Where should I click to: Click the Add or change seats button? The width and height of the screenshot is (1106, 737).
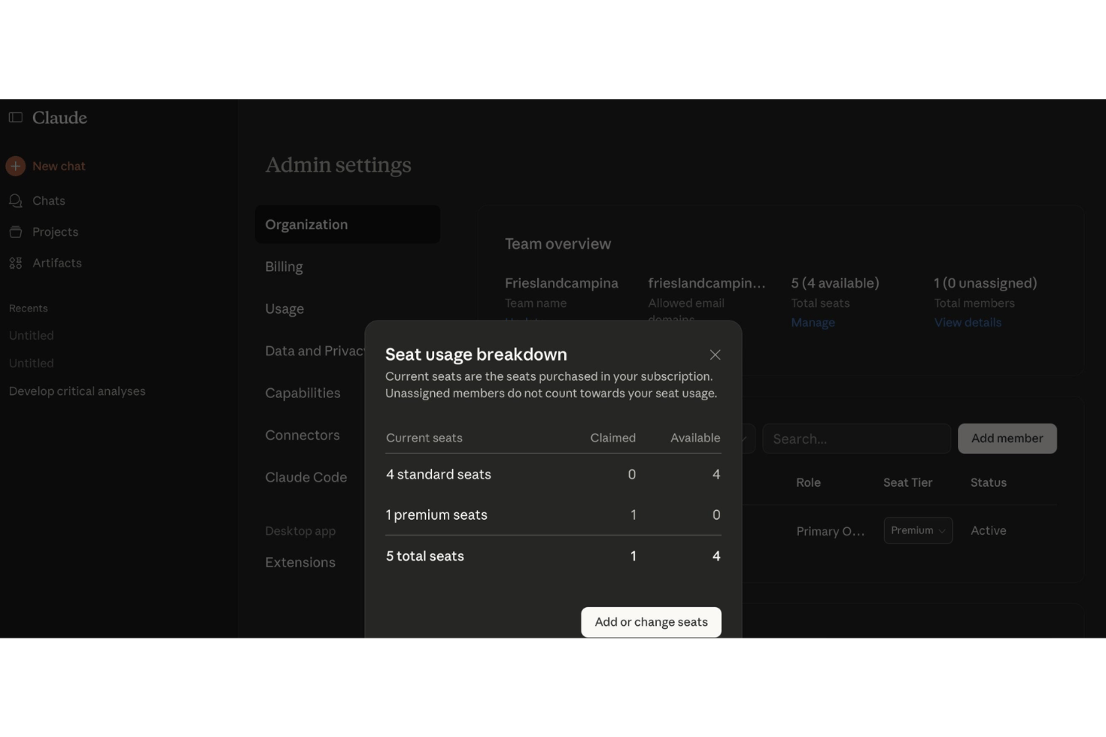click(651, 622)
